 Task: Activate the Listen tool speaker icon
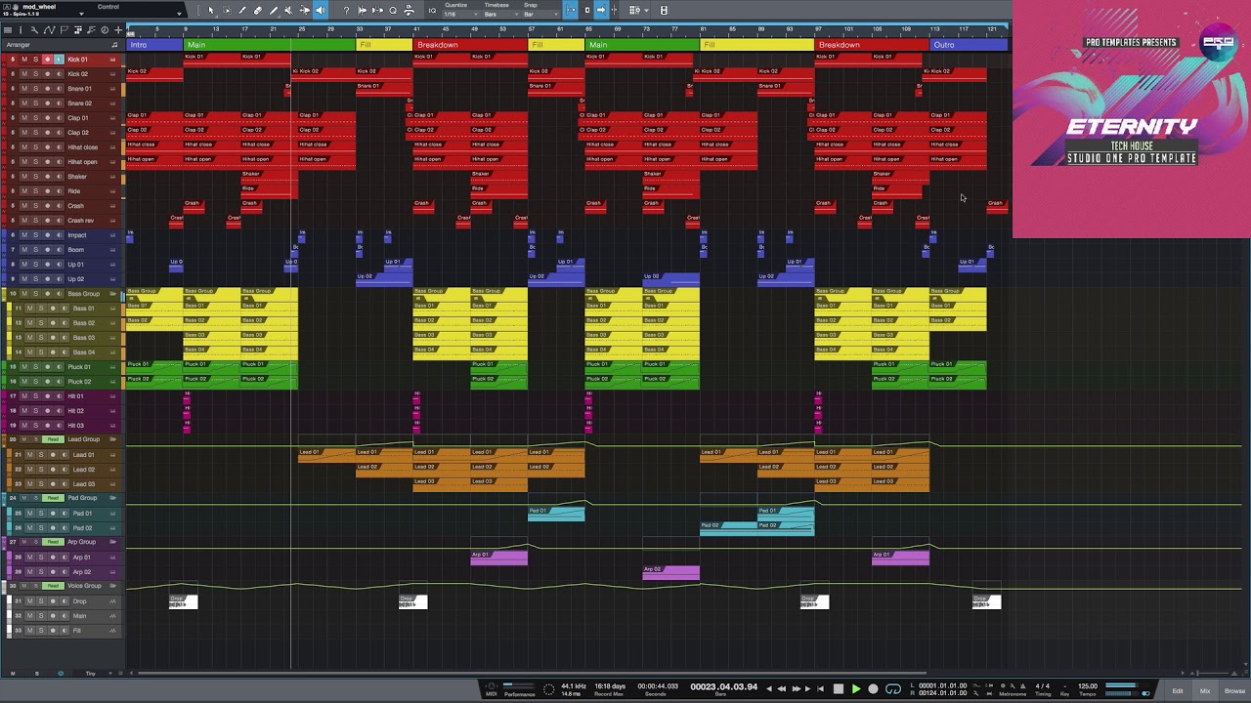pos(321,11)
